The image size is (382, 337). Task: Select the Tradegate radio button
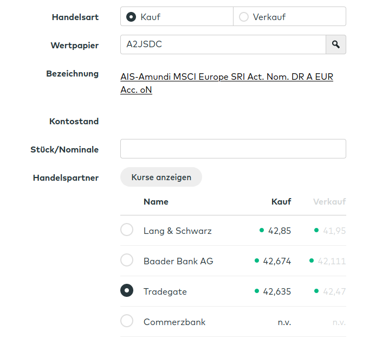click(127, 291)
